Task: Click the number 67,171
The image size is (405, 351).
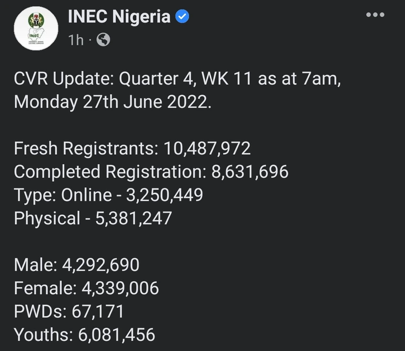Action: [100, 312]
